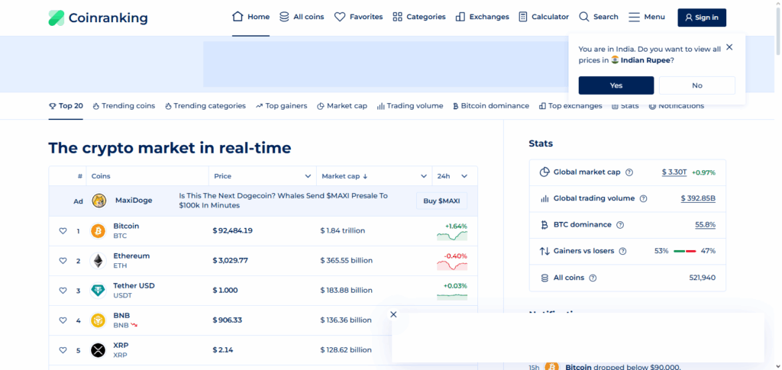This screenshot has height=370, width=782.
Task: Close the bottom popup overlay
Action: coord(393,315)
